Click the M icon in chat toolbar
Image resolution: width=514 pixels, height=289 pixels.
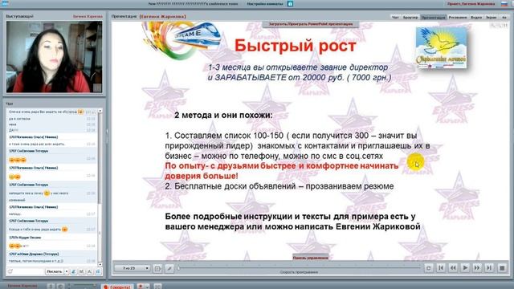pos(81,271)
